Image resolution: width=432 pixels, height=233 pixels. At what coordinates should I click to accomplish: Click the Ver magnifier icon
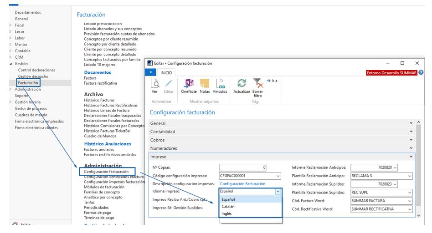155,84
